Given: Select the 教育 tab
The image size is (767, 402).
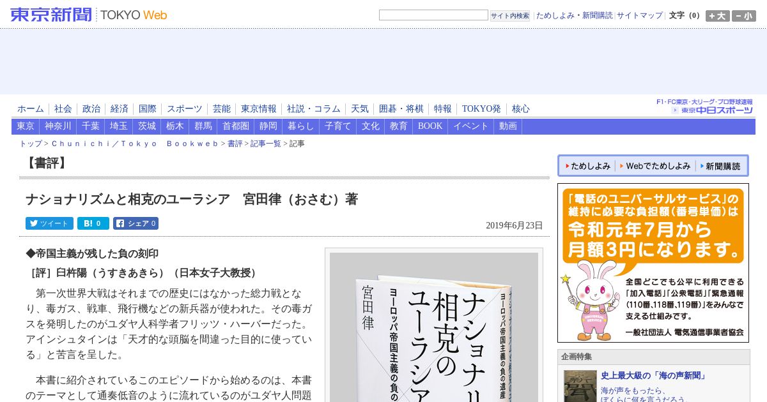Looking at the screenshot, I should point(399,126).
